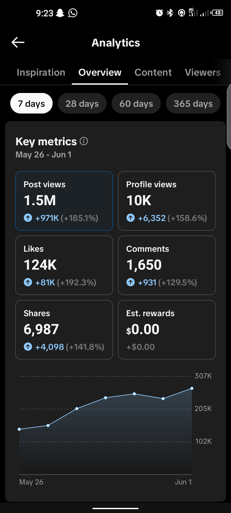Tap the back arrow icon

[18, 42]
